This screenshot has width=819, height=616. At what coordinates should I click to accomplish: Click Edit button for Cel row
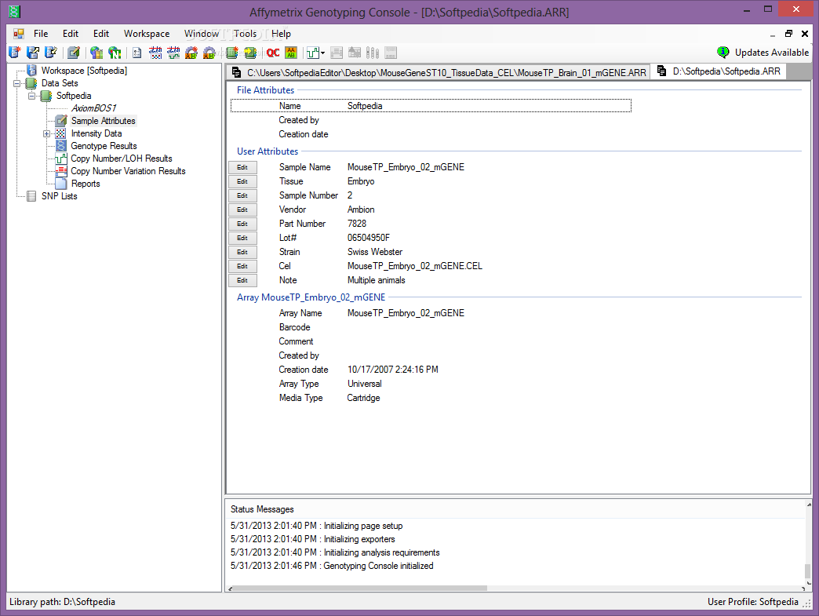point(242,266)
